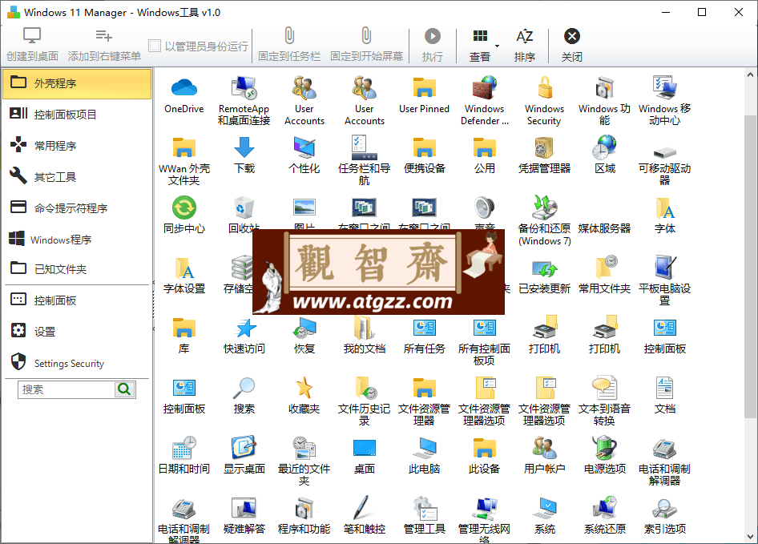This screenshot has width=758, height=544.
Task: Select Windows 功能 icon
Action: (x=604, y=88)
